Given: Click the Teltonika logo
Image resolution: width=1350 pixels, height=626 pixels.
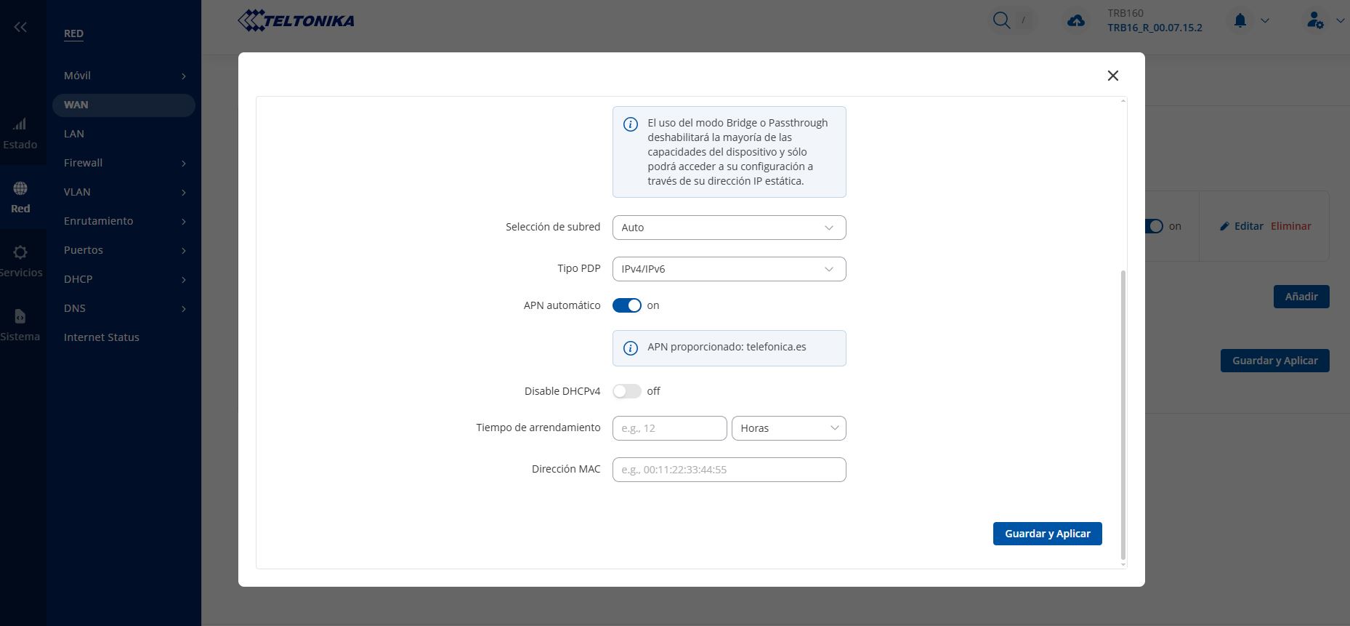Looking at the screenshot, I should (x=296, y=20).
